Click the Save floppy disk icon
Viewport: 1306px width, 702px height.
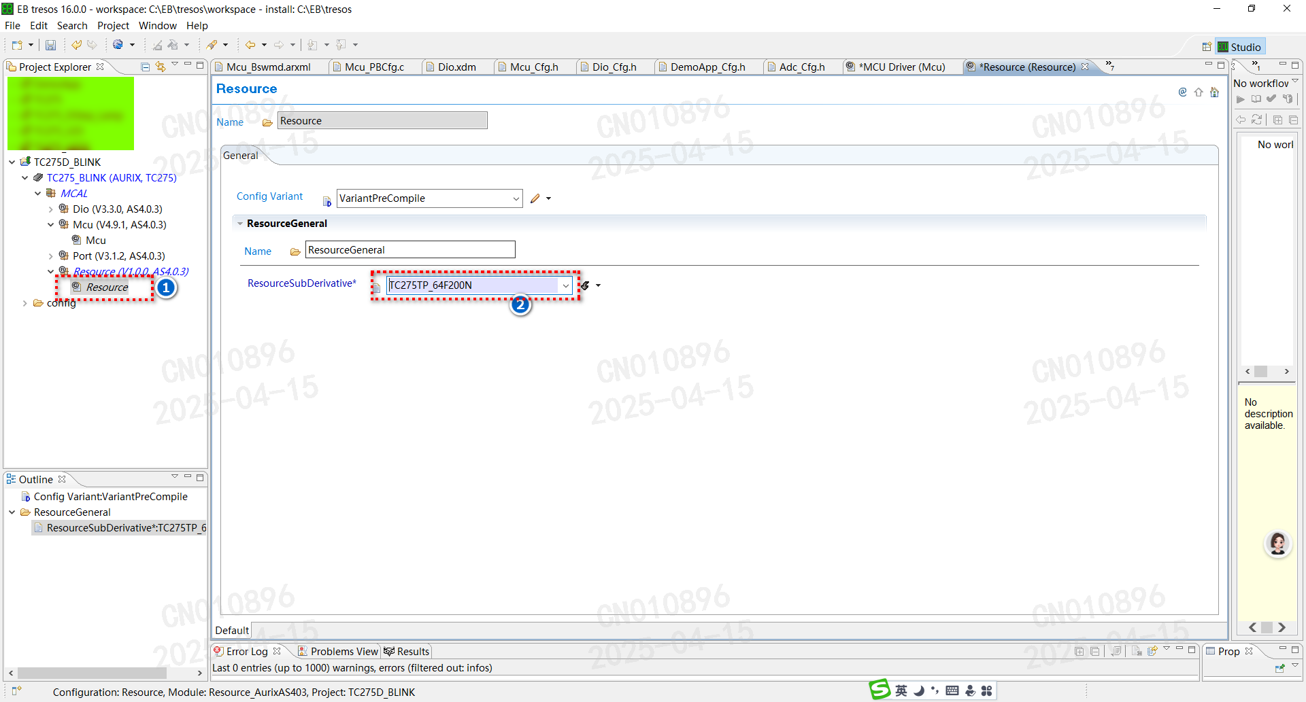pyautogui.click(x=50, y=45)
